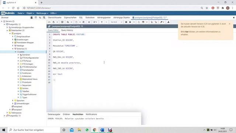Expand the Anmeldungs-/Gruppenrollen node
Viewport: 236px width, 133px height.
click(7, 27)
